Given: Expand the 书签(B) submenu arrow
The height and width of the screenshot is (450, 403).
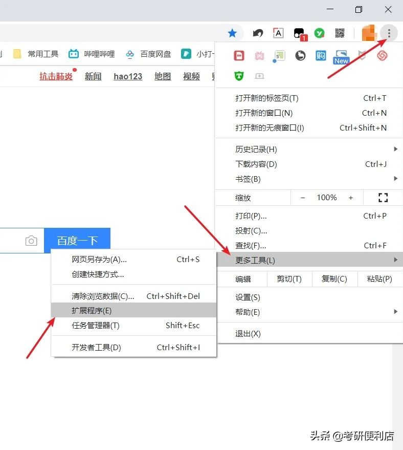Looking at the screenshot, I should coord(395,179).
